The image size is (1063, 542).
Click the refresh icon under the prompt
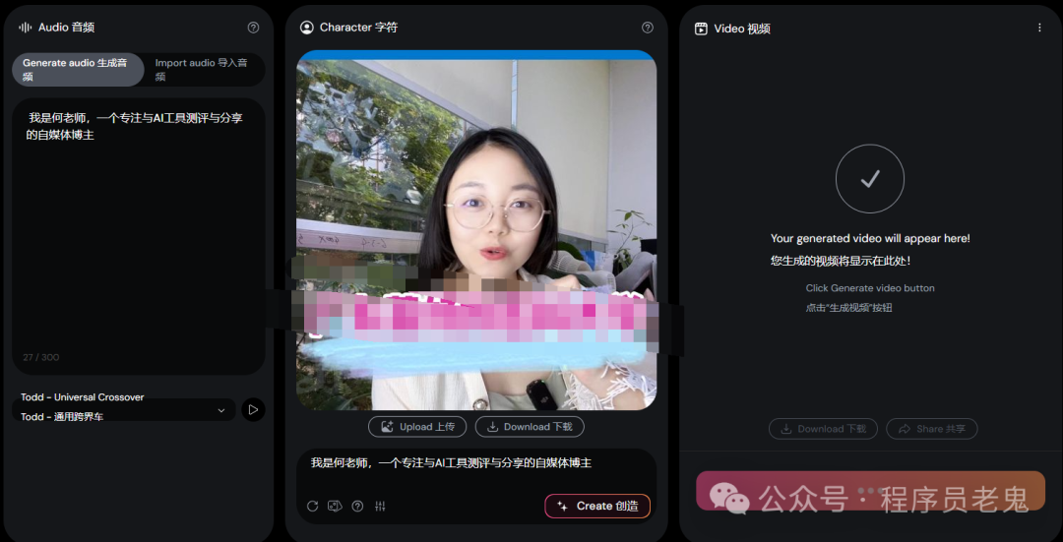313,506
